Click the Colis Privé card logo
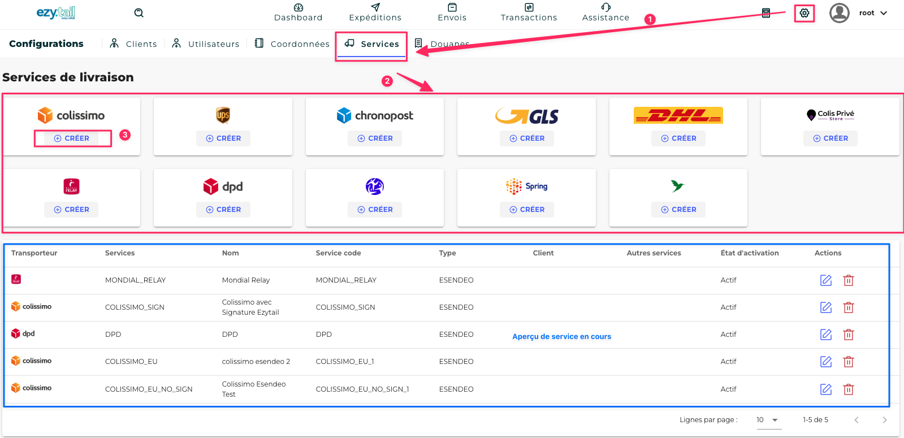The width and height of the screenshot is (904, 438). [831, 115]
